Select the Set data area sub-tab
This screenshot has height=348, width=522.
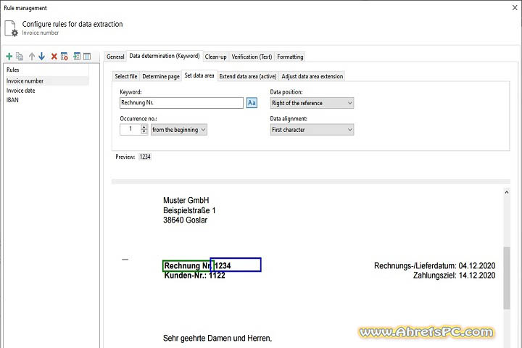199,75
